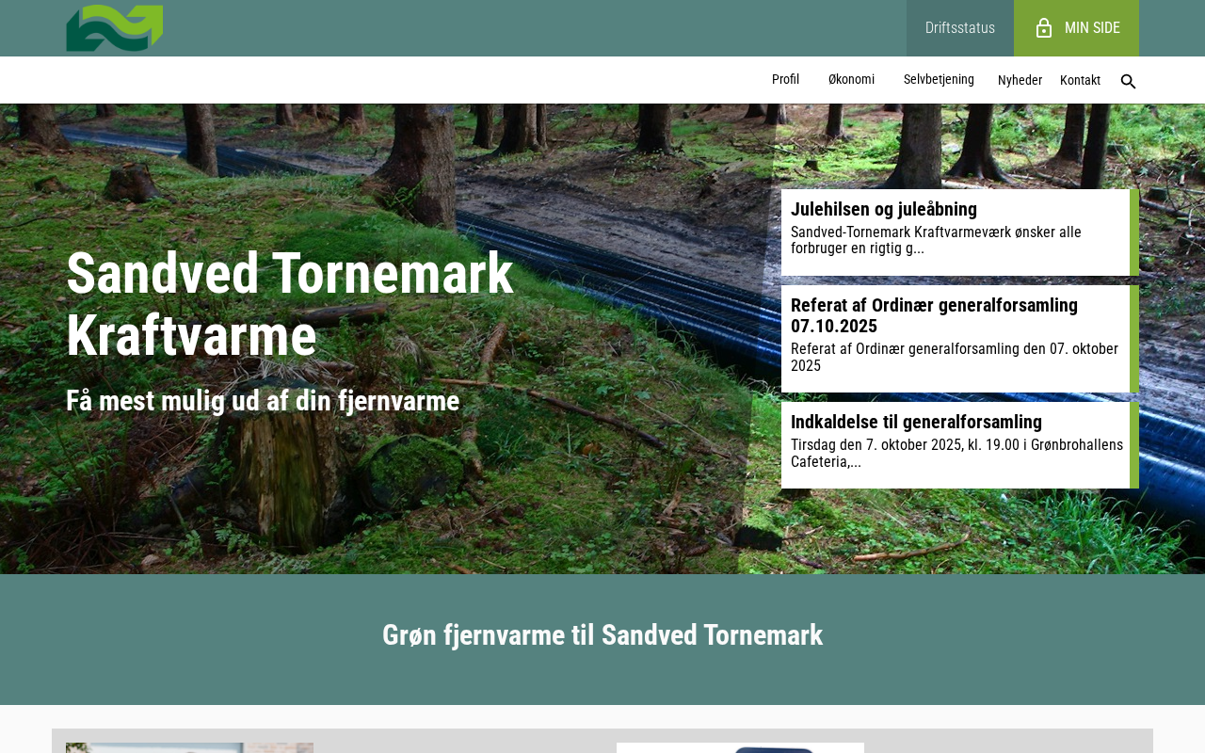Expand the Profil menu
The image size is (1205, 753).
pyautogui.click(x=785, y=80)
